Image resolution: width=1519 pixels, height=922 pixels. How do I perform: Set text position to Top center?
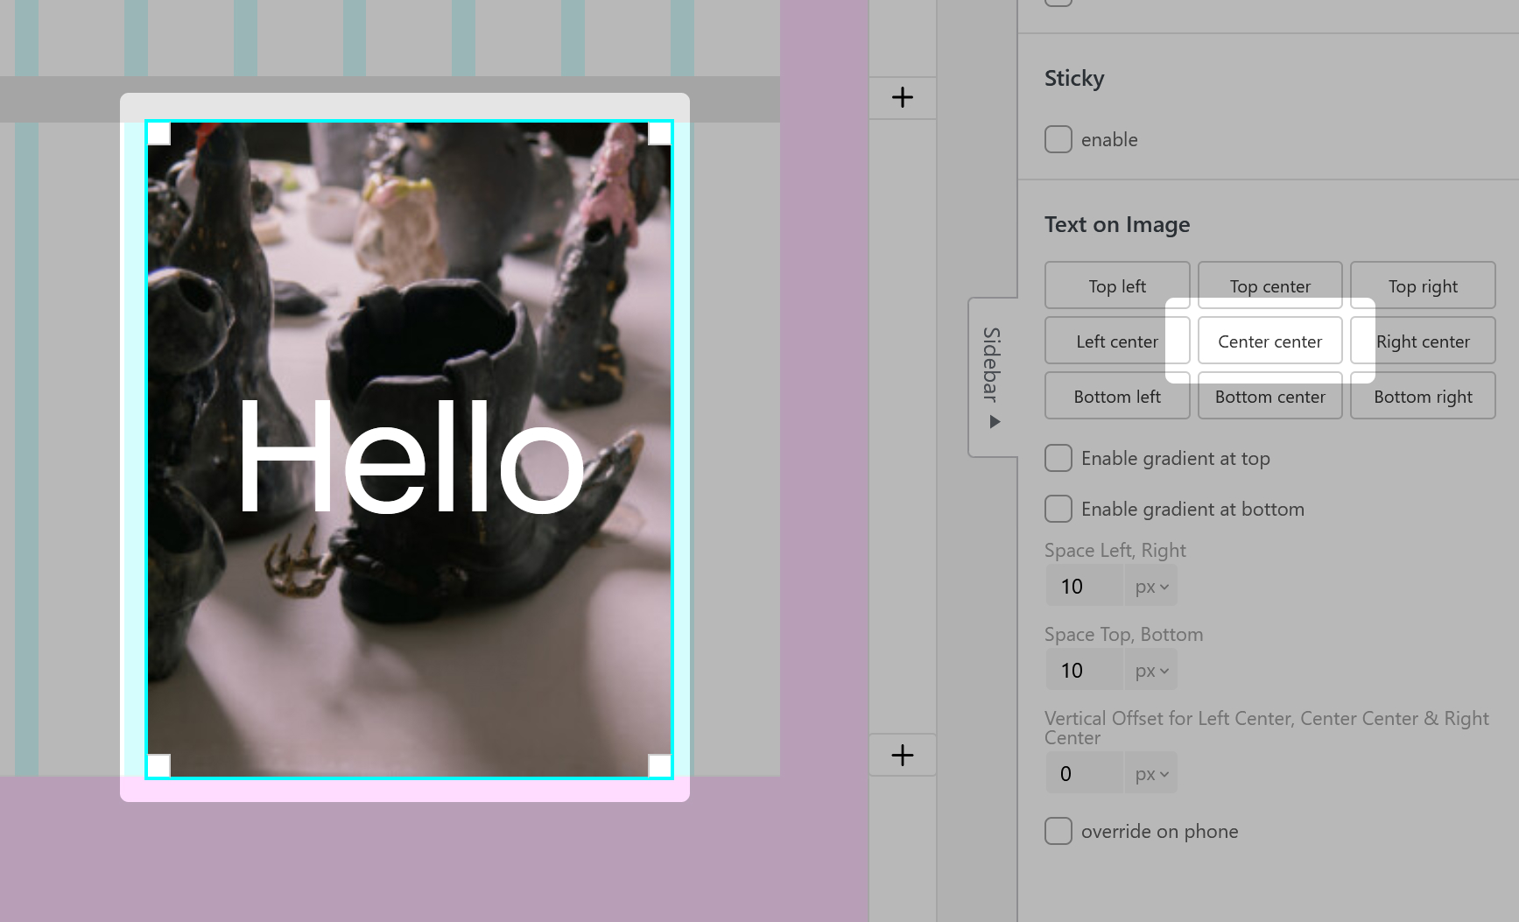click(x=1269, y=286)
